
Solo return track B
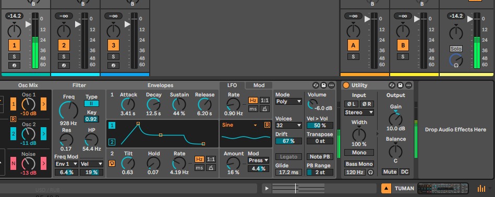coord(403,57)
